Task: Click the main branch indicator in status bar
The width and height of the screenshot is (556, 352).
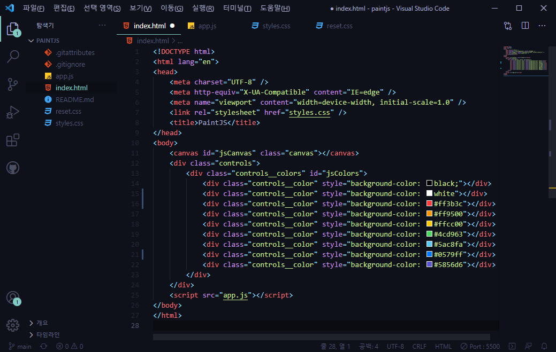Action: pyautogui.click(x=20, y=346)
